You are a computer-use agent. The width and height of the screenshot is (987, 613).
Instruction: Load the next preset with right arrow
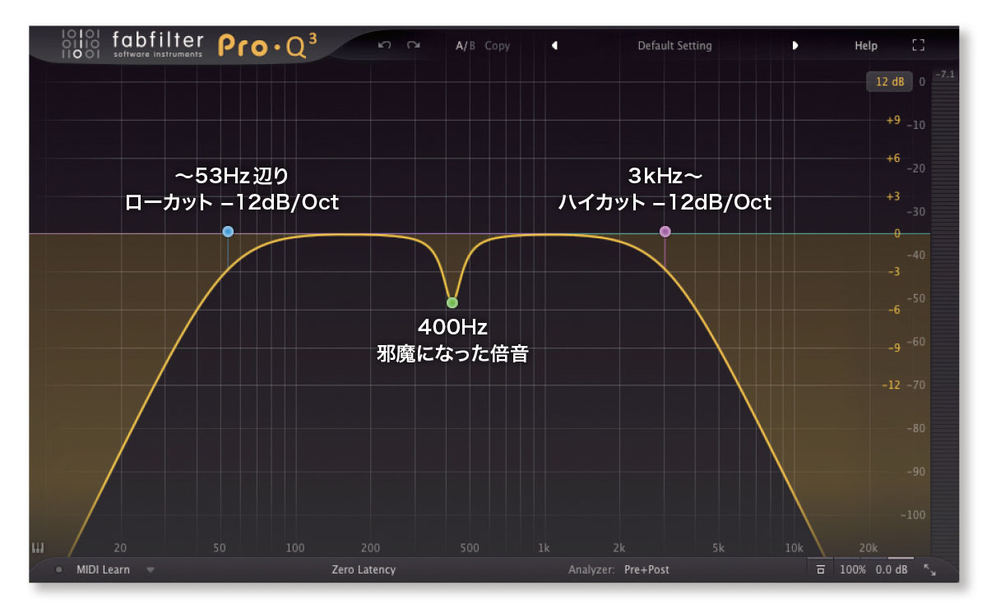tap(795, 46)
